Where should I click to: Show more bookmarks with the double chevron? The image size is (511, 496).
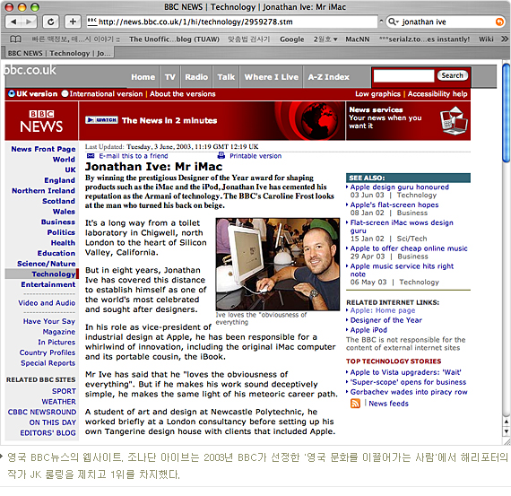coord(505,39)
